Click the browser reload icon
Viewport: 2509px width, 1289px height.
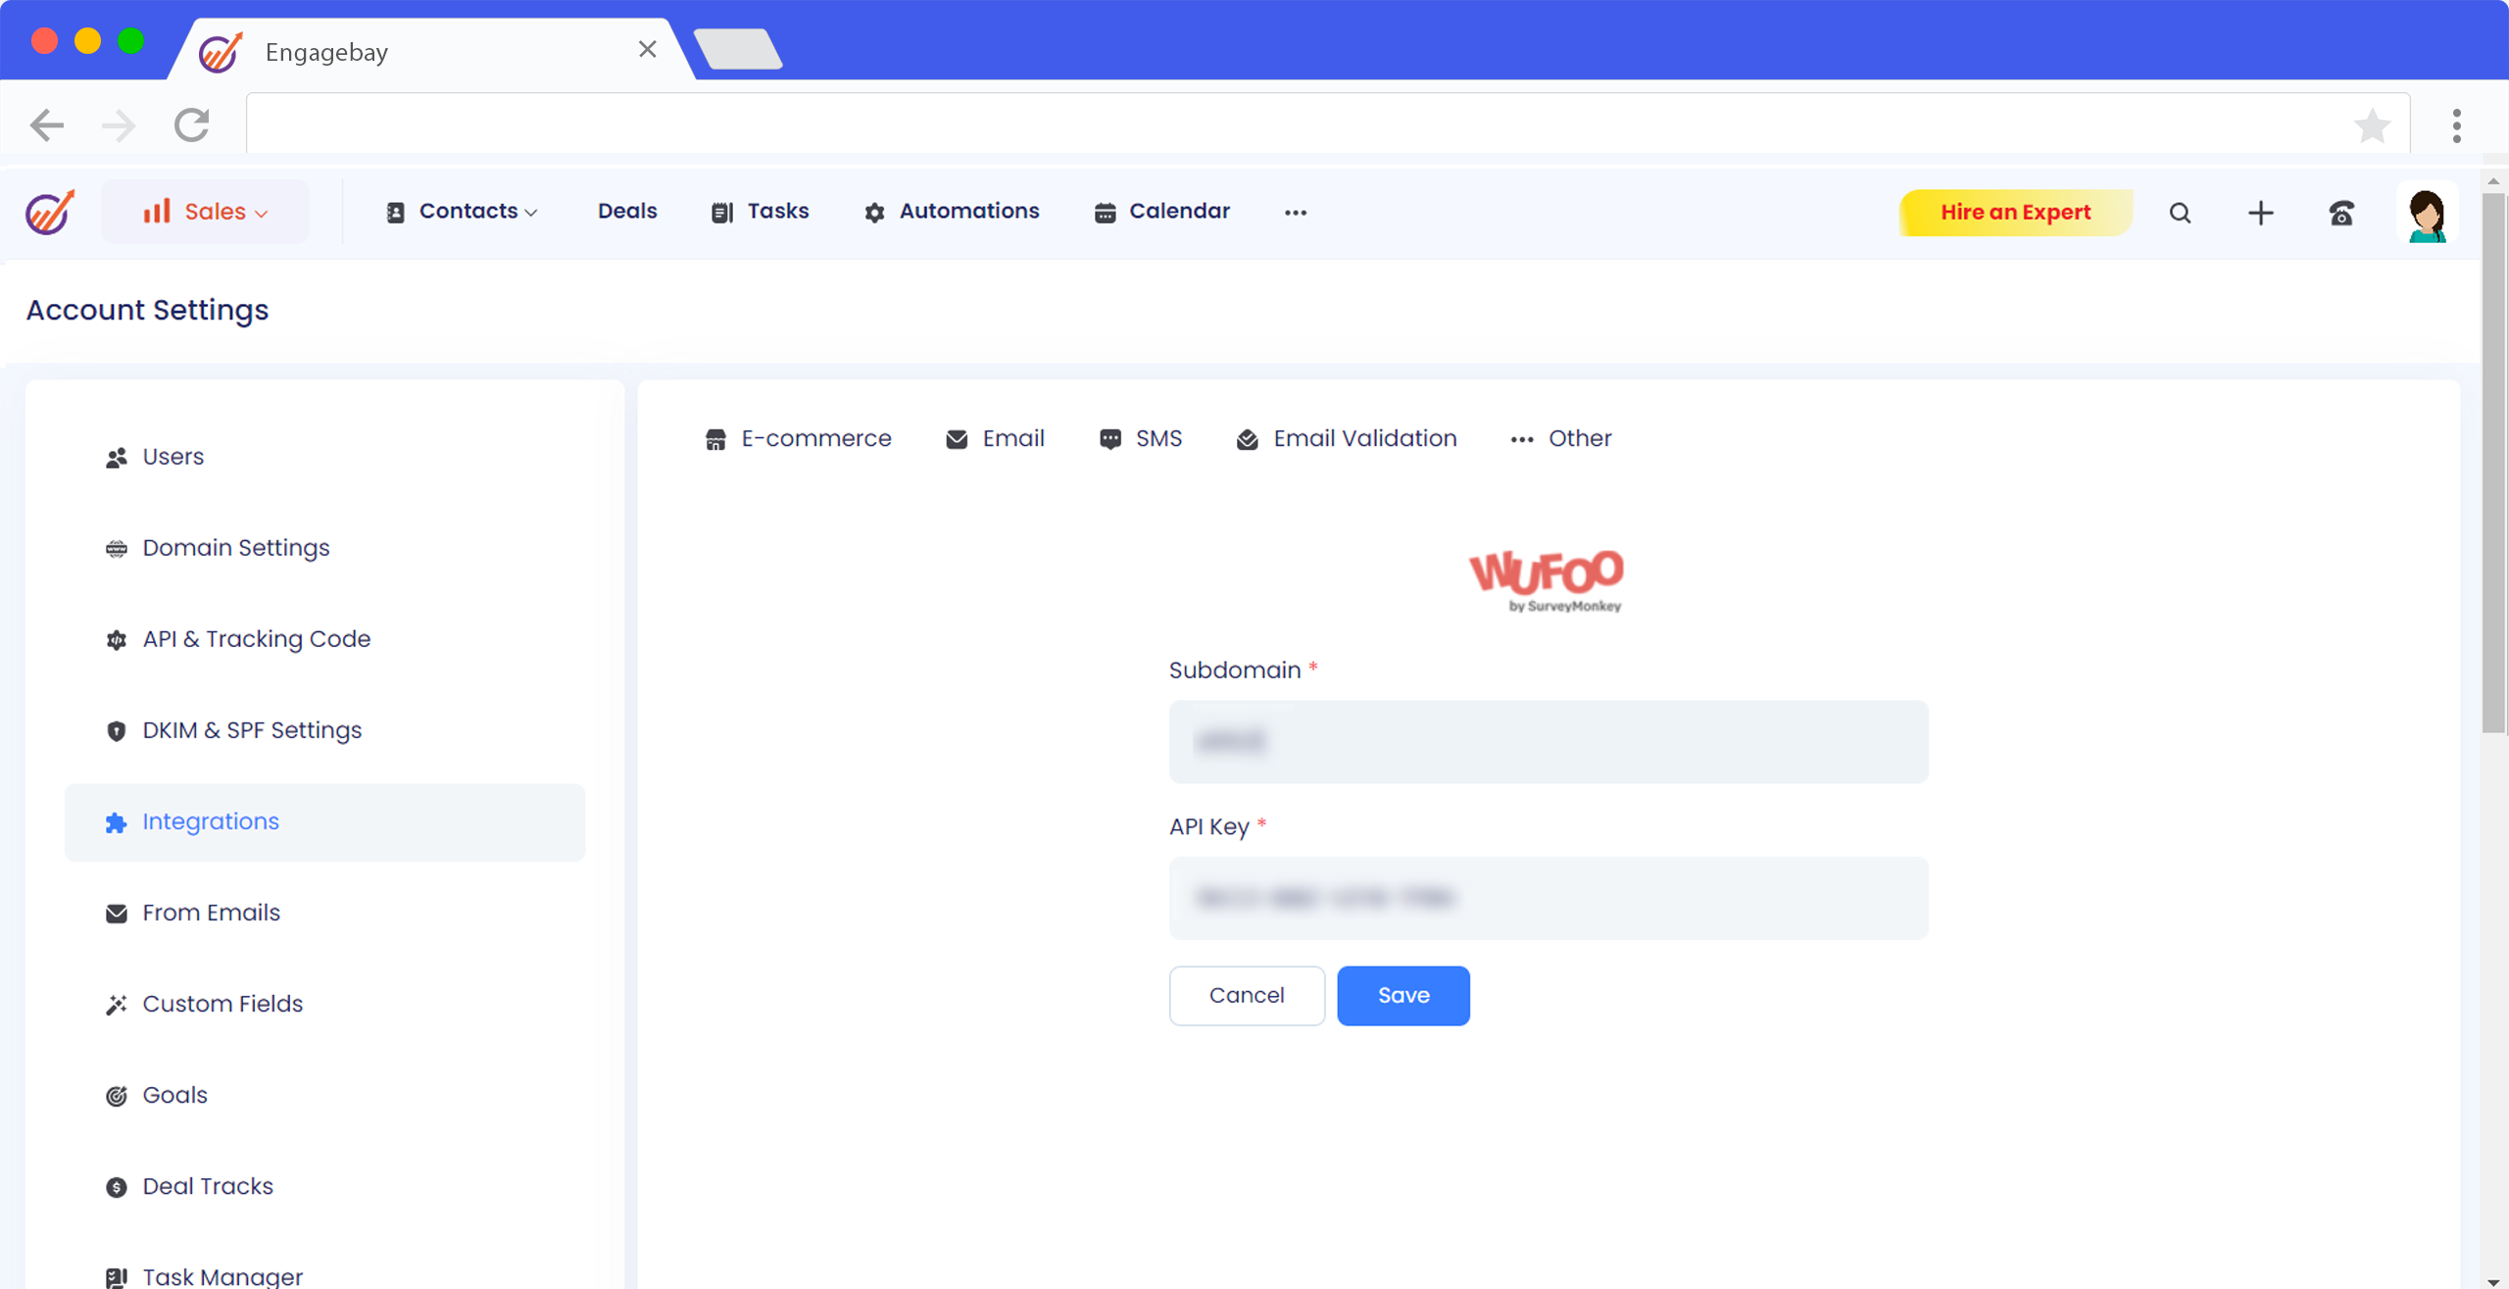click(x=192, y=125)
